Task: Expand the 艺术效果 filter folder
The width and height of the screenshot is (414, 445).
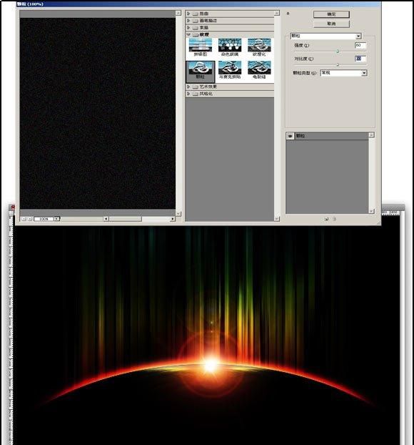Action: pos(188,87)
